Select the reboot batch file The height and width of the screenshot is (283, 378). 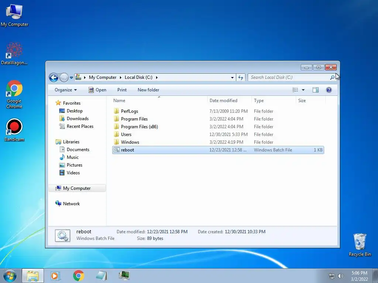[218, 150]
